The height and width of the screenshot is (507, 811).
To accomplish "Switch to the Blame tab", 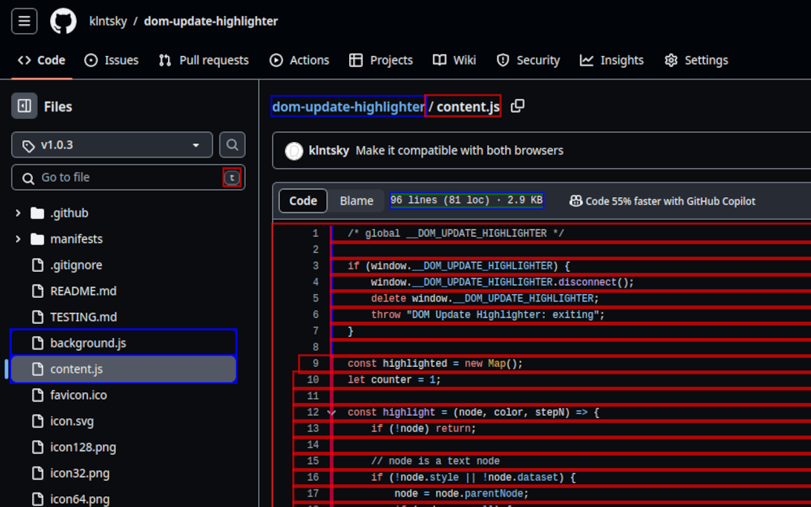I will [355, 200].
